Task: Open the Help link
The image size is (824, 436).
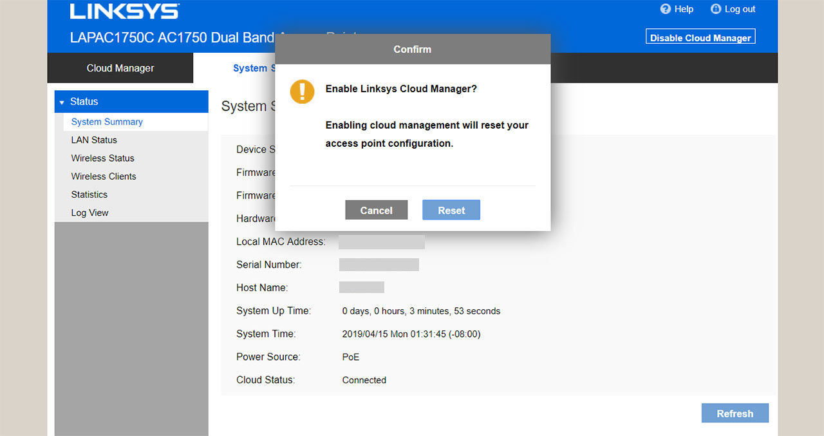Action: (684, 9)
